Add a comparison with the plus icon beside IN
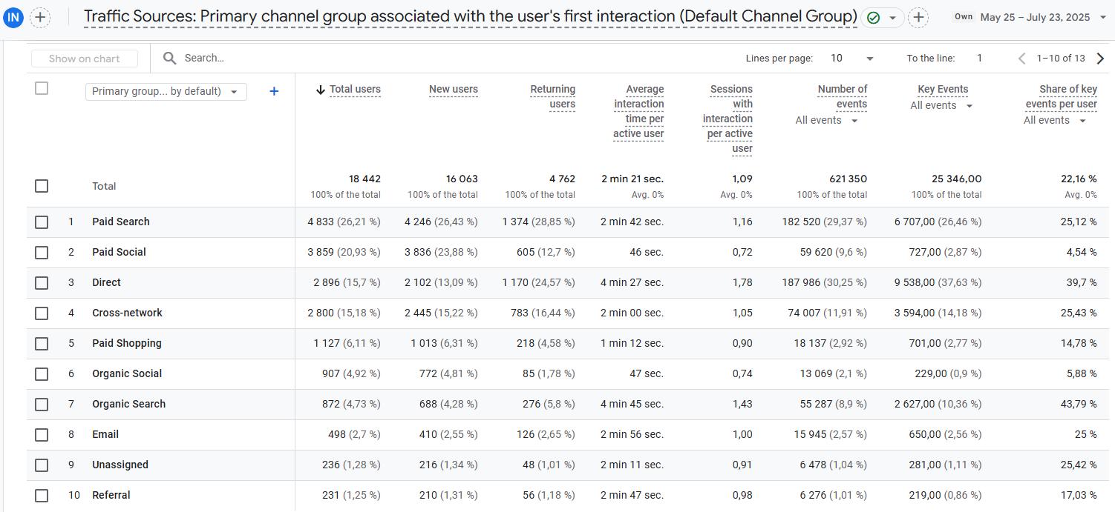This screenshot has width=1115, height=512. pos(40,17)
